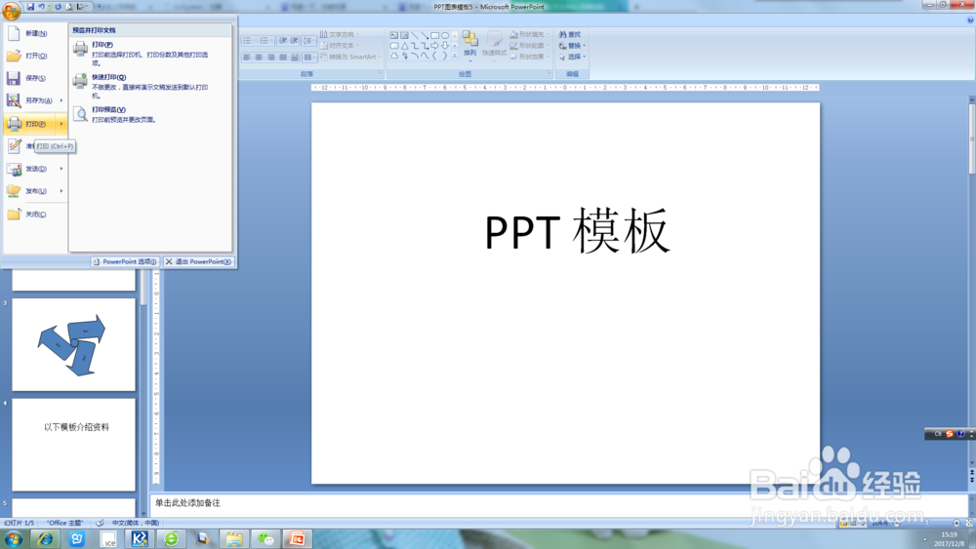Image resolution: width=976 pixels, height=549 pixels.
Task: Click the align left icon
Action: tap(247, 58)
